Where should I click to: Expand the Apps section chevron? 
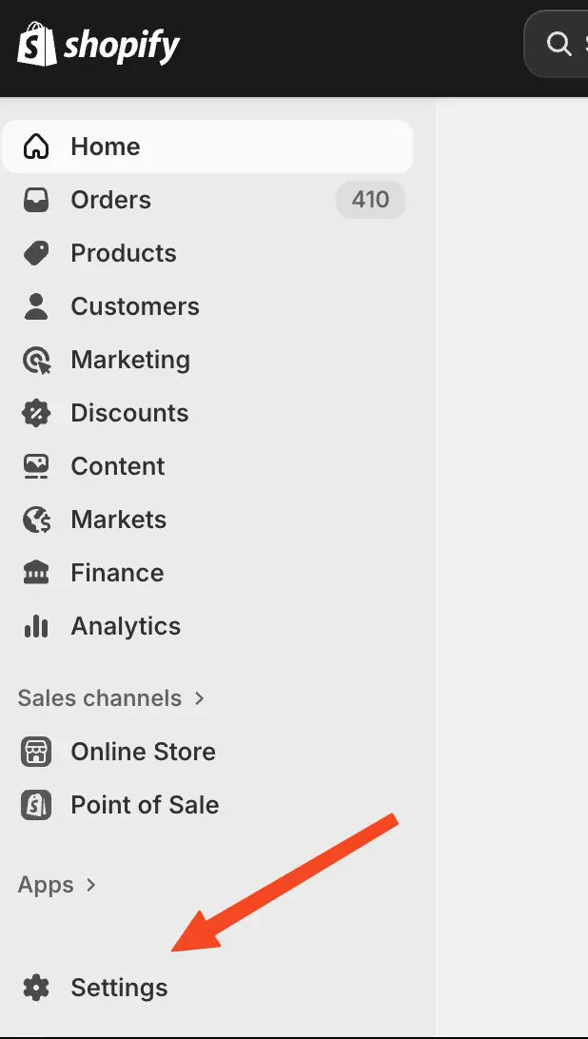(91, 885)
